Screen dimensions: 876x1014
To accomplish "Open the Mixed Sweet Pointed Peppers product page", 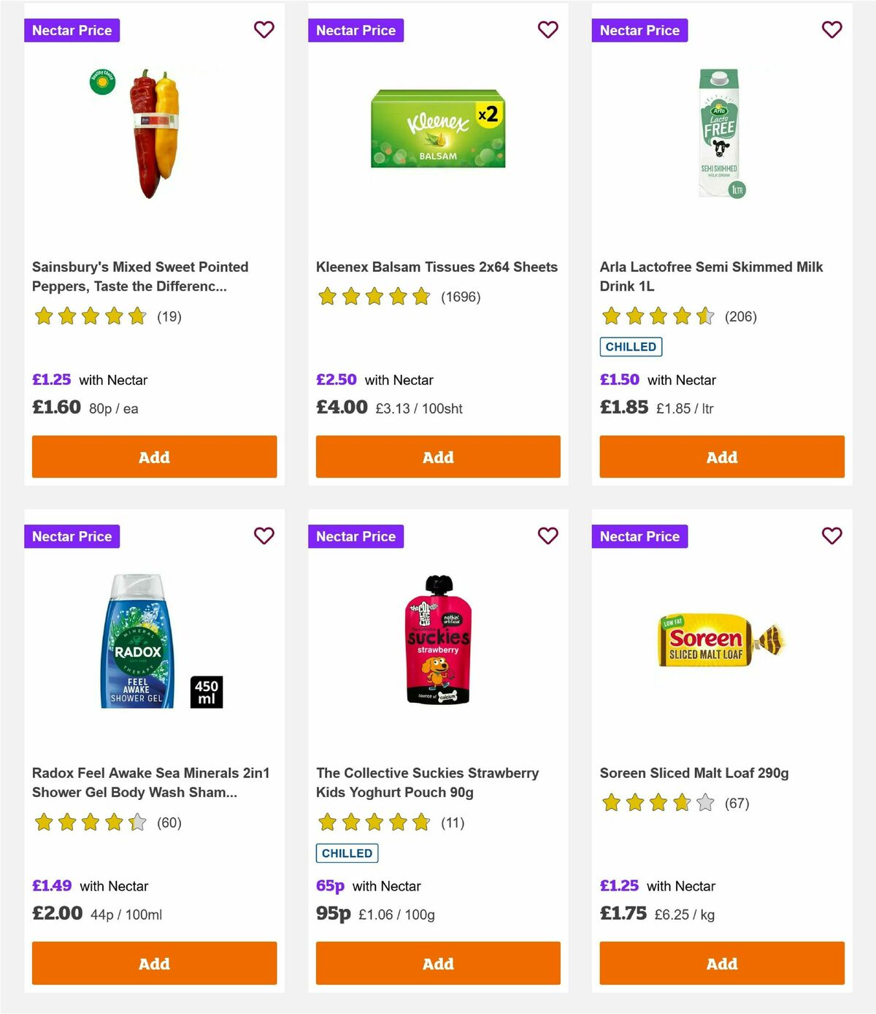I will click(x=140, y=277).
